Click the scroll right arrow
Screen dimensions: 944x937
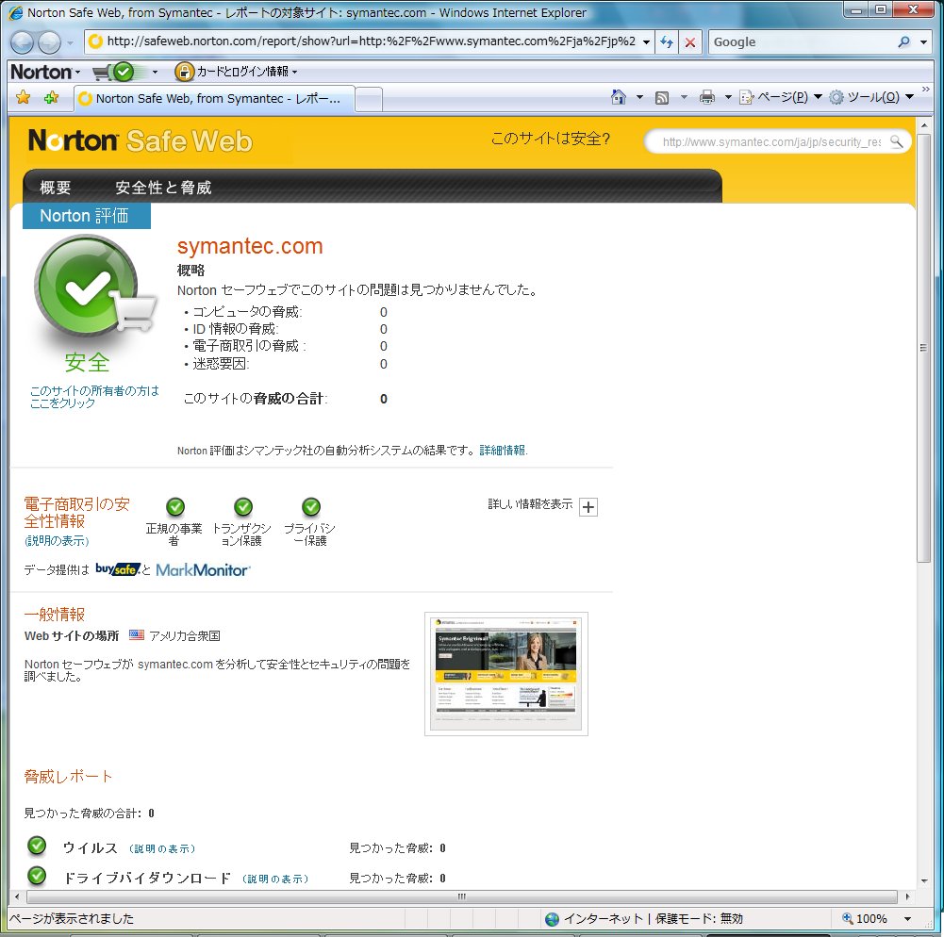(907, 896)
